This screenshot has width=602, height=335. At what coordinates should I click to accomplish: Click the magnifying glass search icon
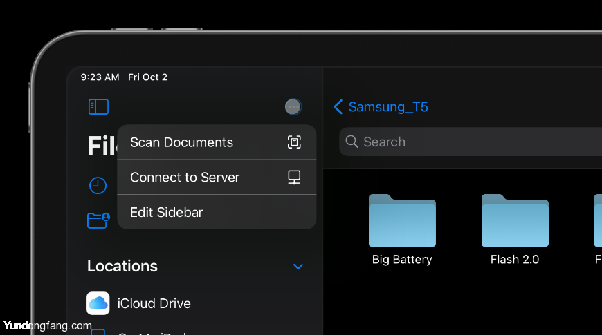pyautogui.click(x=352, y=142)
